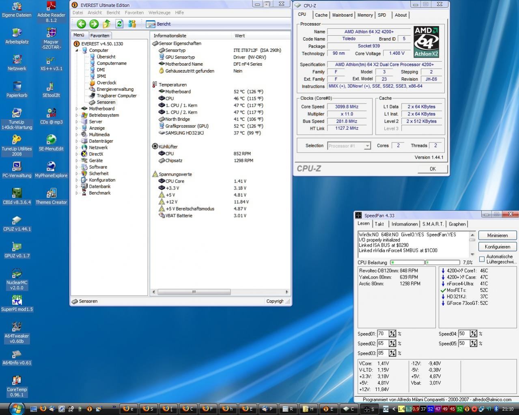Viewport: 519px width, 415px height.
Task: Select the NuclearMC v2.0.0 desktop icon
Action: (17, 279)
